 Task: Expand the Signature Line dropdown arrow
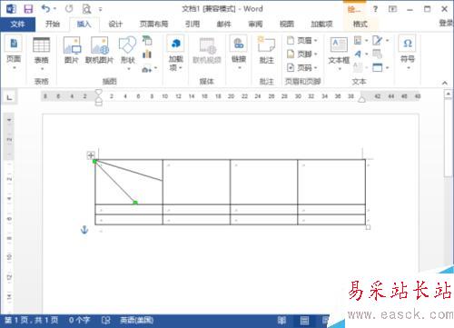click(x=387, y=40)
